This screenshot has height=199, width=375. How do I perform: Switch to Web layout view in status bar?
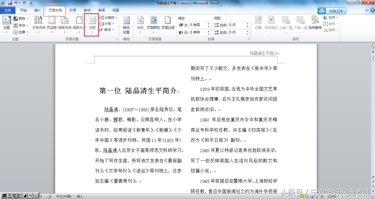[x=312, y=197]
